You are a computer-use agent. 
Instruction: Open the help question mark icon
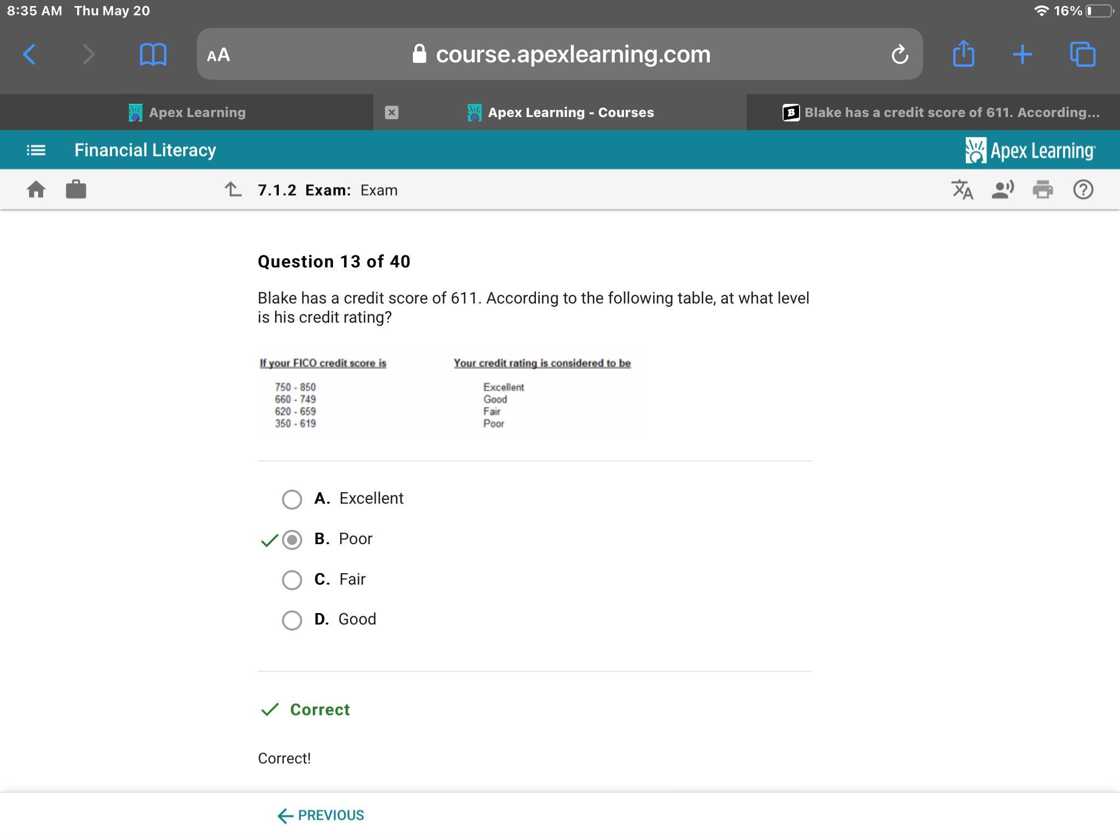tap(1083, 190)
